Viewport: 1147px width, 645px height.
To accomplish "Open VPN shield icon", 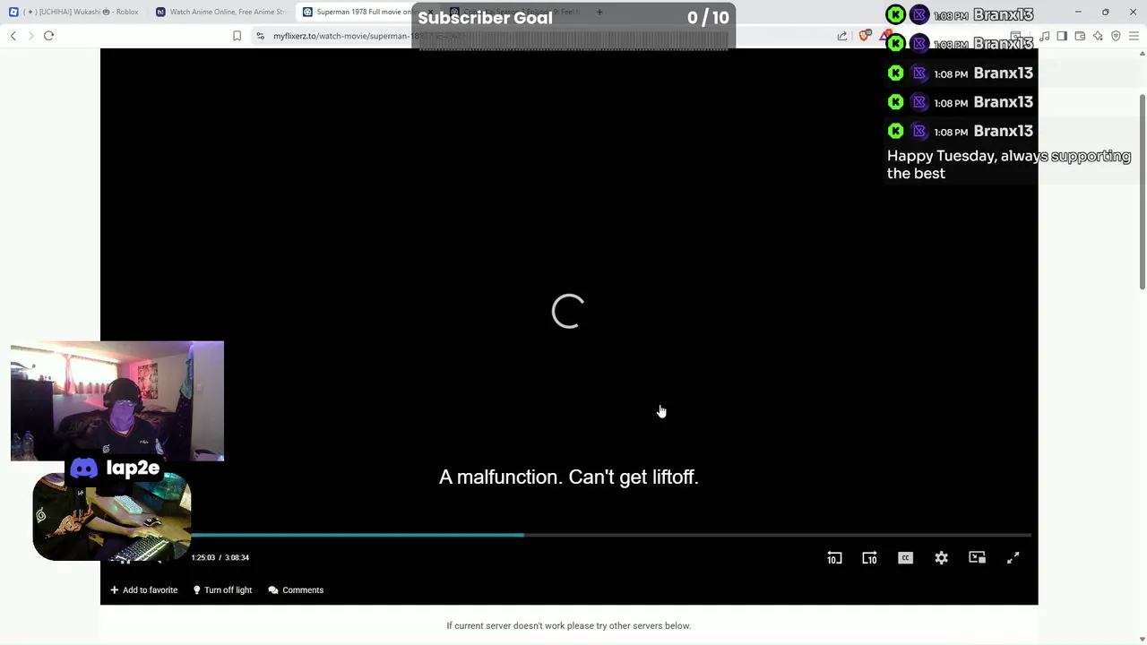I will (x=1116, y=36).
